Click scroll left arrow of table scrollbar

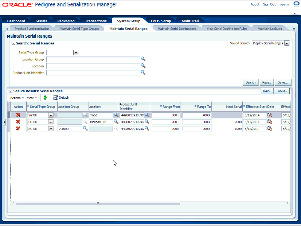tap(13, 203)
